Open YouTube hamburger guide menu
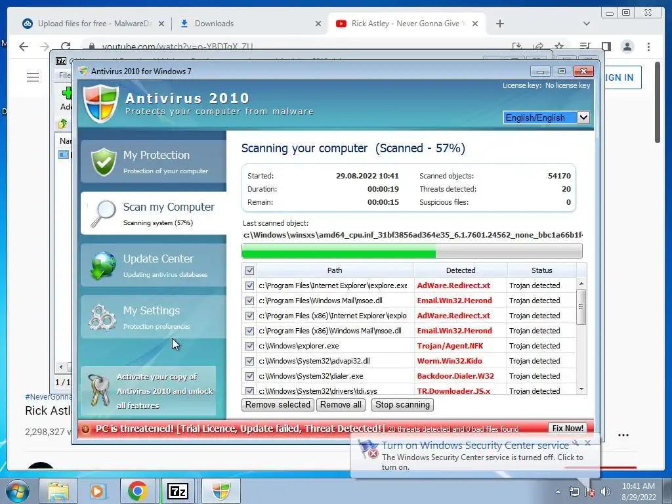The height and width of the screenshot is (504, 672). click(33, 77)
